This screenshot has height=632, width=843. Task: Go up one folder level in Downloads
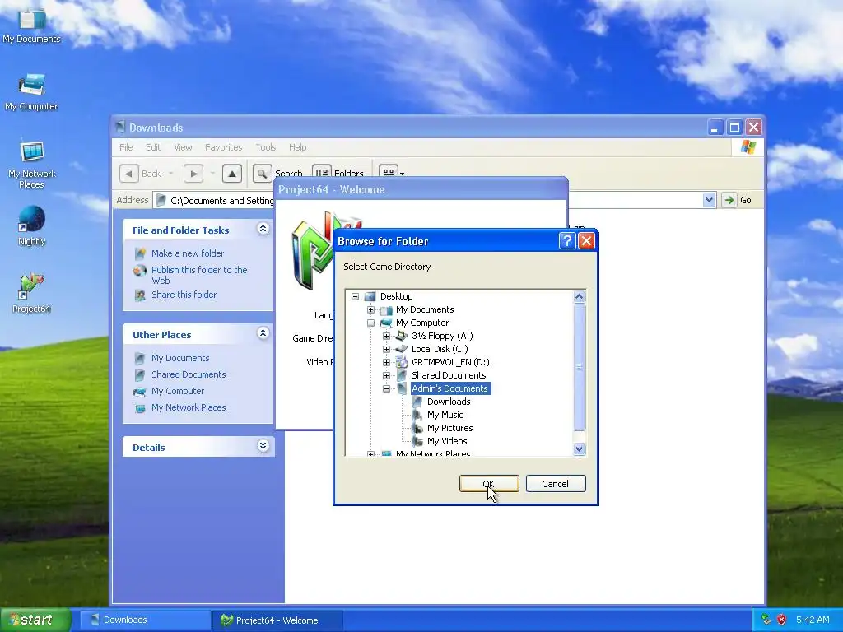[x=231, y=174]
